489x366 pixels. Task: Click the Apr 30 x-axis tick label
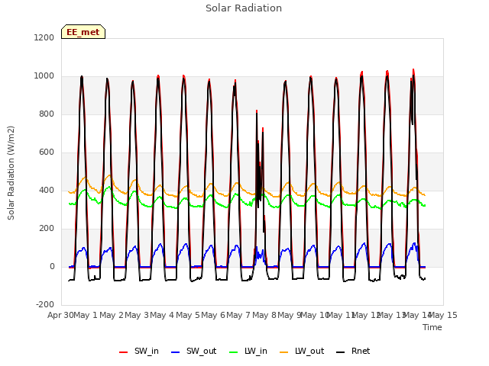(x=60, y=315)
